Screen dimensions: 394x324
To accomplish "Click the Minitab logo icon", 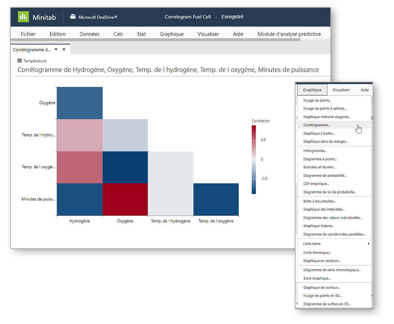I will coord(23,17).
